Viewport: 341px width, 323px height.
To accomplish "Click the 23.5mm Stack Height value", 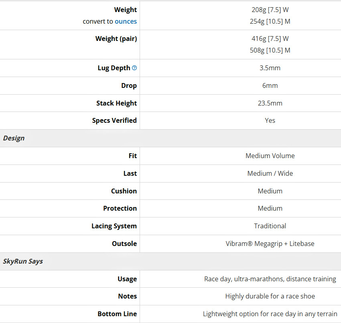I will 270,103.
